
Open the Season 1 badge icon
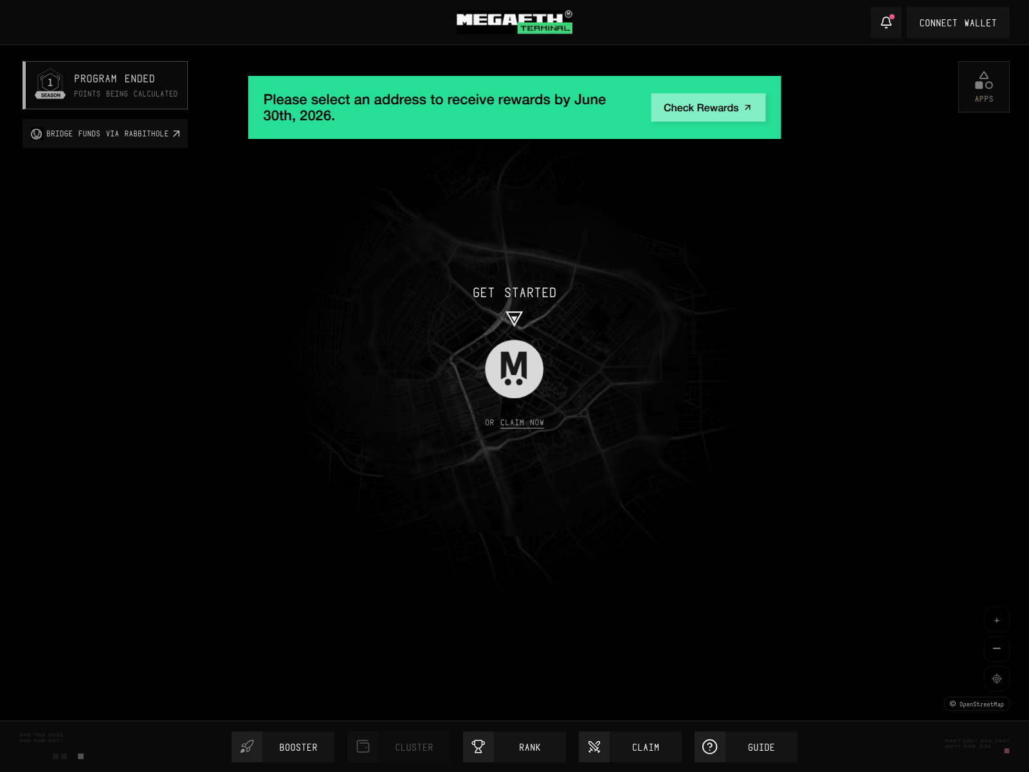[x=50, y=84]
